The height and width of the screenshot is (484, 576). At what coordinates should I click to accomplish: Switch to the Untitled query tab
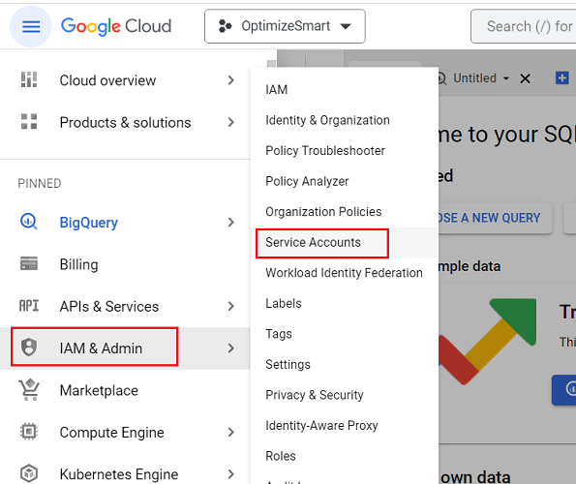474,78
